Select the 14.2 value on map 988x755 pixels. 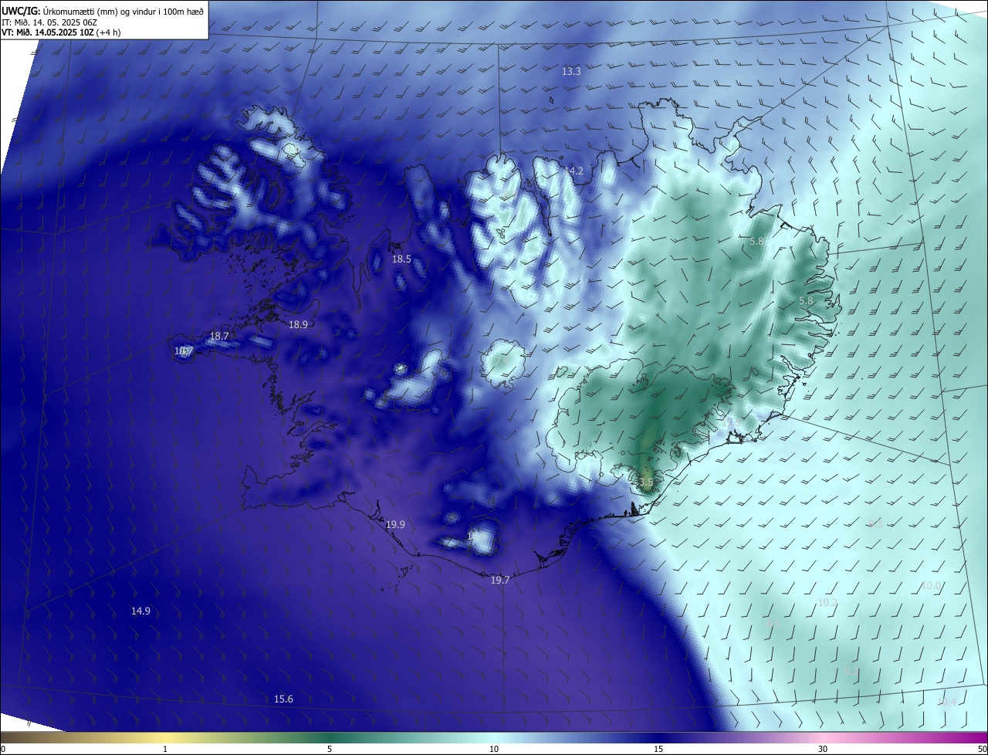(x=574, y=171)
